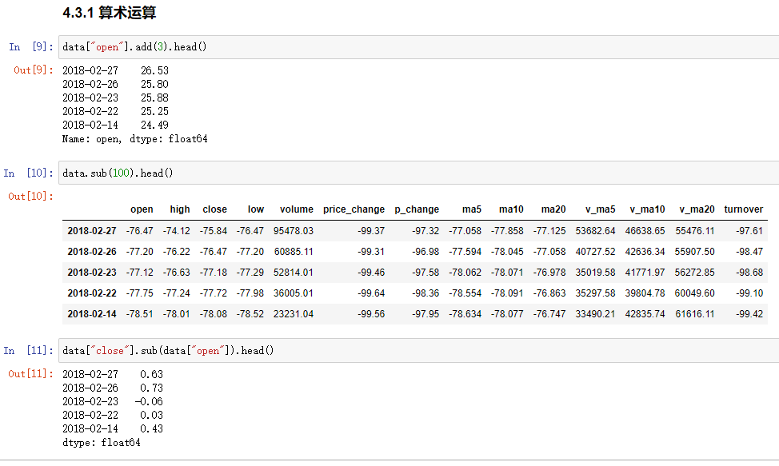Click the ma20 column header

[x=553, y=209]
